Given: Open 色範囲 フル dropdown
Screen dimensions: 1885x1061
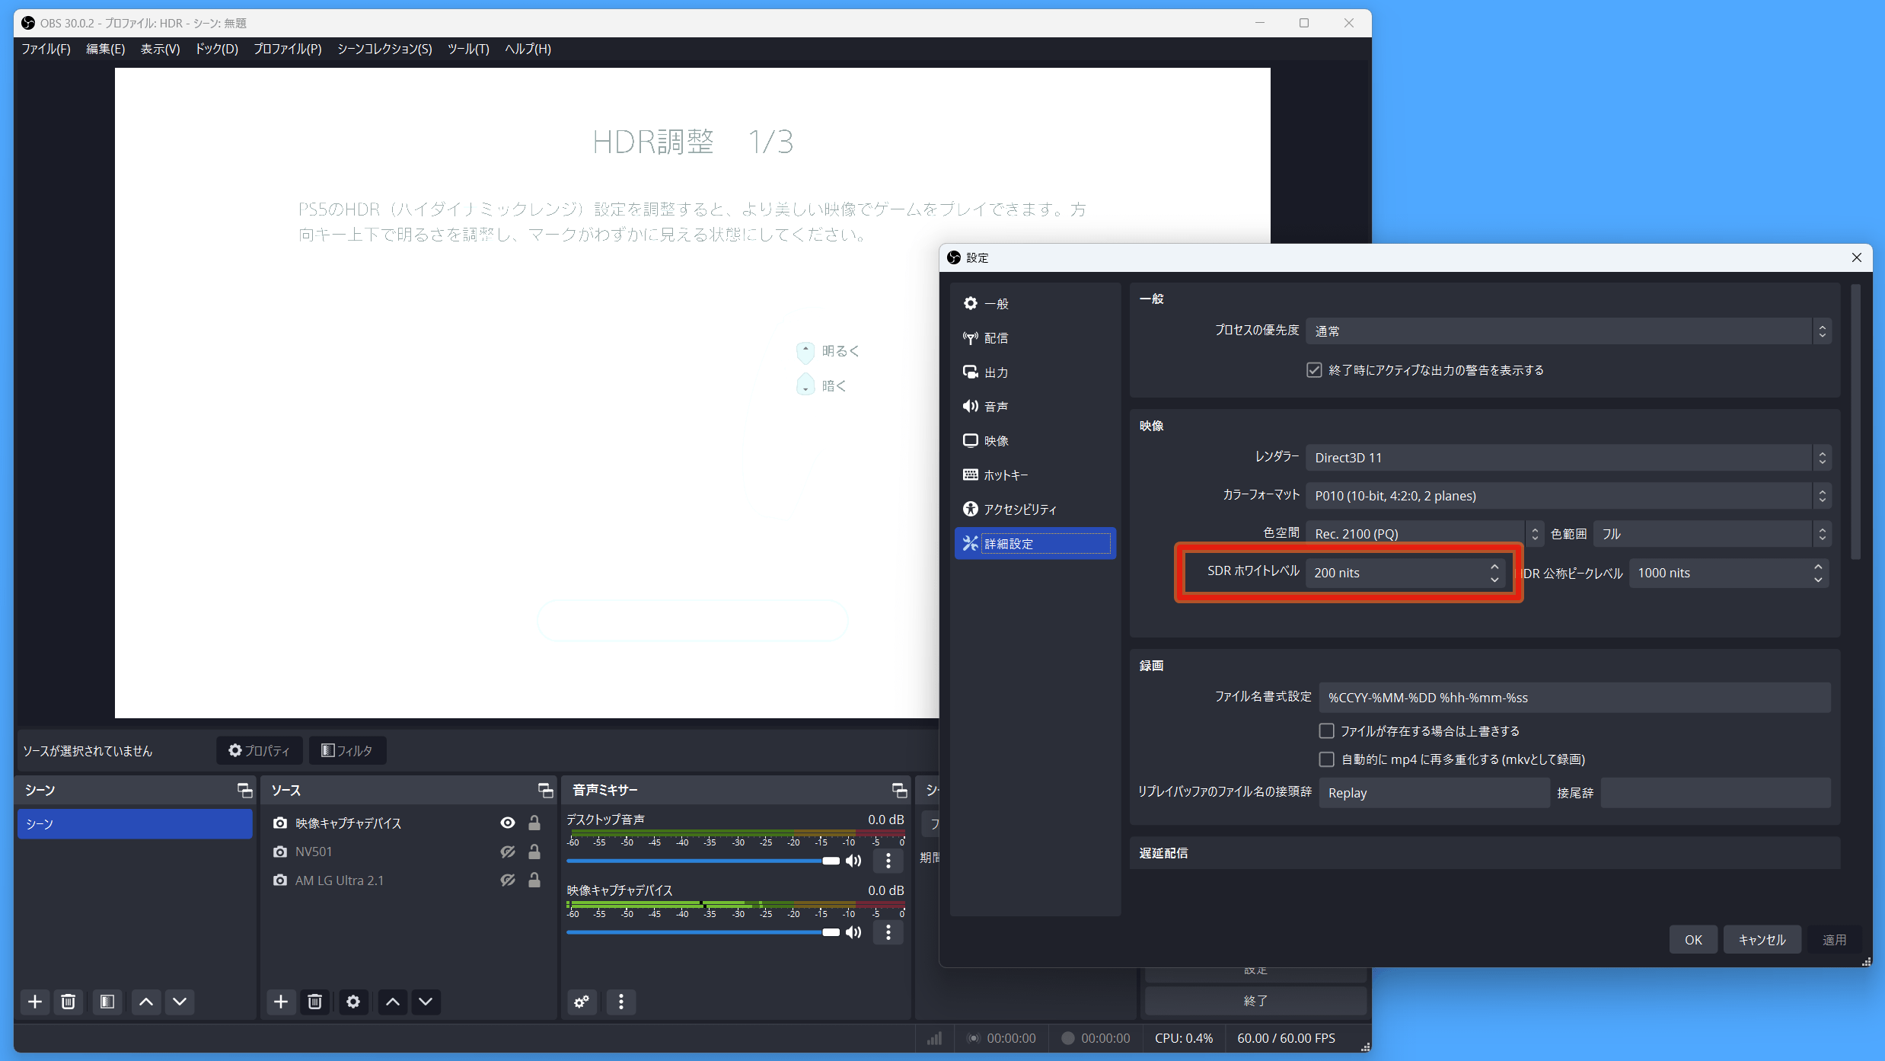Looking at the screenshot, I should (x=1712, y=534).
